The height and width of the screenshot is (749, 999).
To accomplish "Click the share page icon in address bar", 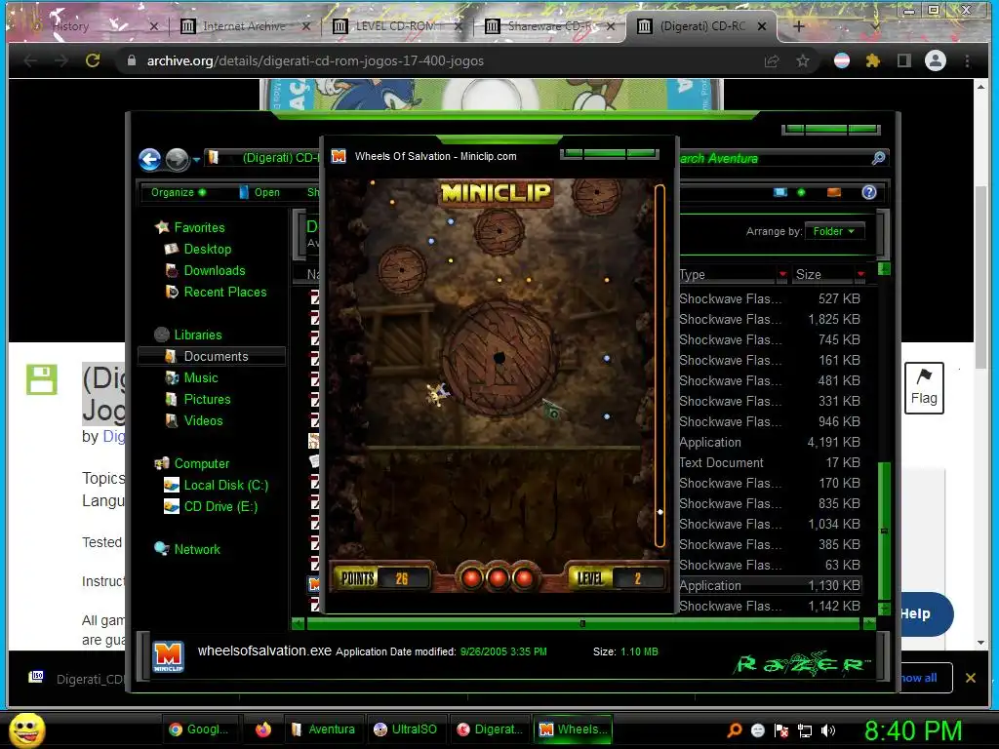I will tap(772, 60).
